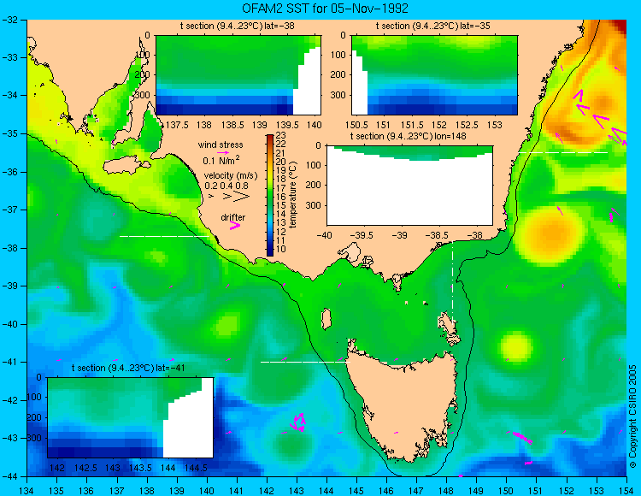Viewport: 641px width, 496px height.
Task: Click the 'temperature (°C)' color bar label
Action: point(292,195)
